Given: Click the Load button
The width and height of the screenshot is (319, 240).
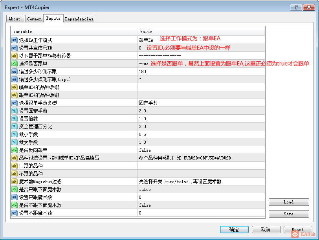Looking at the screenshot, I should tap(288, 202).
